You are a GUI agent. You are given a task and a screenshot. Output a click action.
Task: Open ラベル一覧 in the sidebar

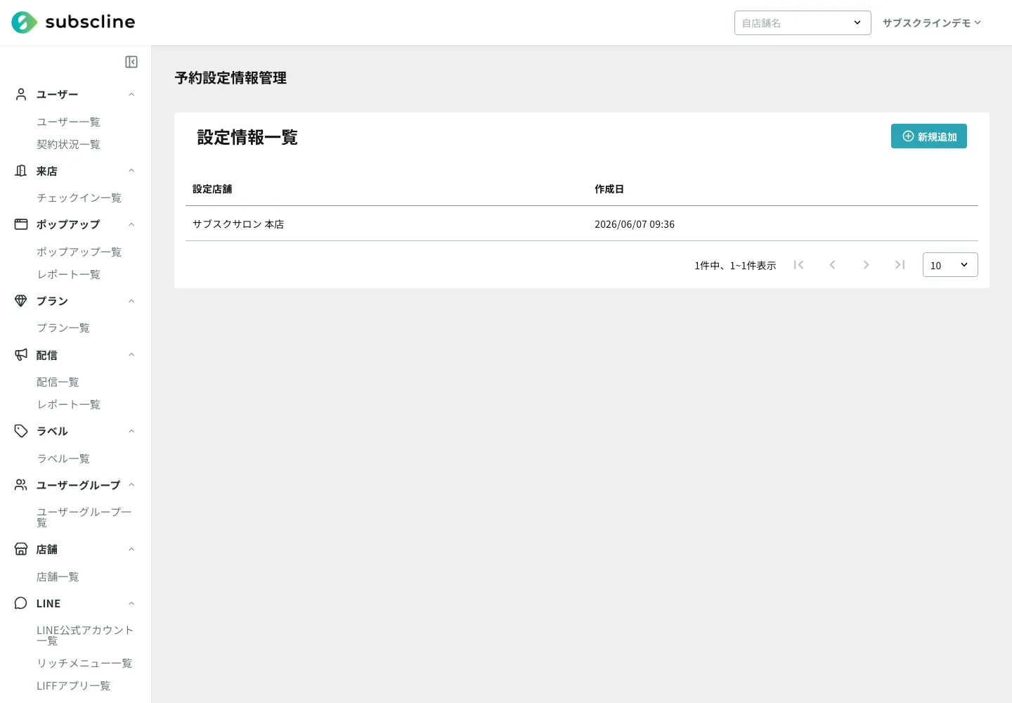coord(63,458)
